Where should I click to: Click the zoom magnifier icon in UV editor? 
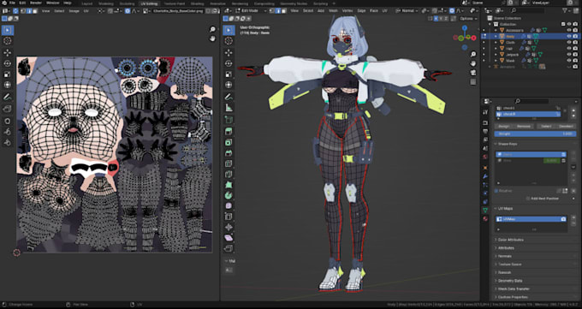coord(212,29)
